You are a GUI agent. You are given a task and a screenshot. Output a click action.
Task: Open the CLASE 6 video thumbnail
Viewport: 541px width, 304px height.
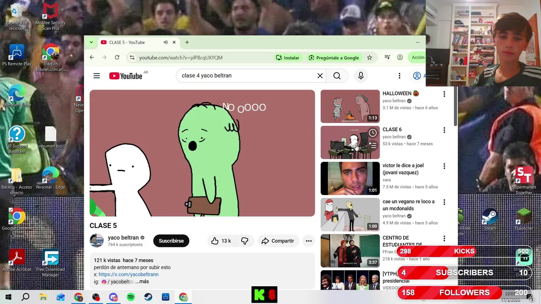click(350, 142)
